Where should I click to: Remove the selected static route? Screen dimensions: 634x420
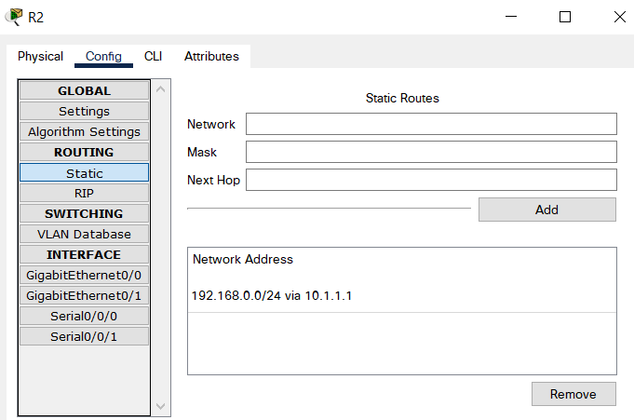573,394
